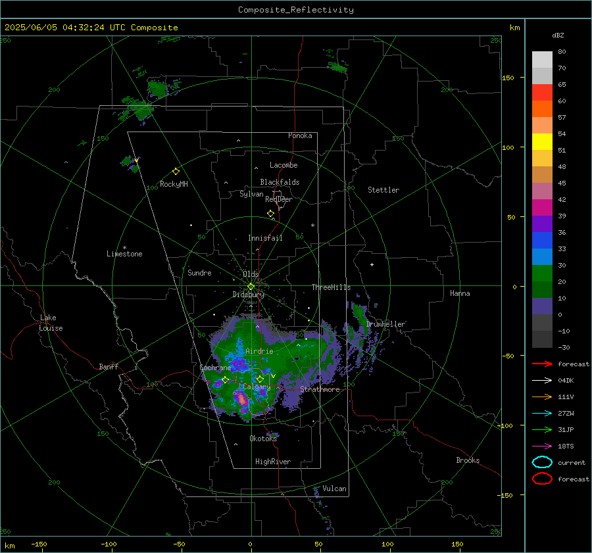Click the Okotoks city label
The height and width of the screenshot is (553, 592).
(263, 438)
